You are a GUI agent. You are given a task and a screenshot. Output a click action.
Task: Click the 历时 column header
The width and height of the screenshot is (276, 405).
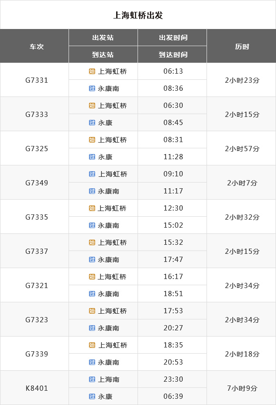(242, 47)
